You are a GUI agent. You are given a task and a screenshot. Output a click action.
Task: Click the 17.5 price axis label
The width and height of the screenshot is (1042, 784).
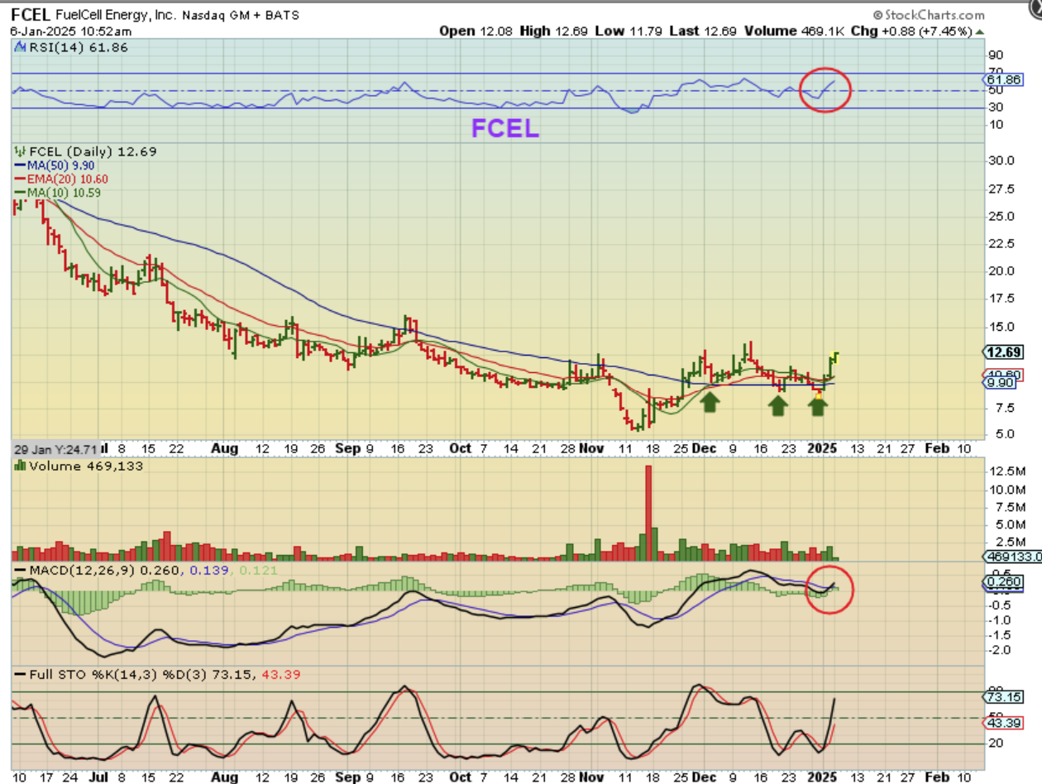point(1002,298)
